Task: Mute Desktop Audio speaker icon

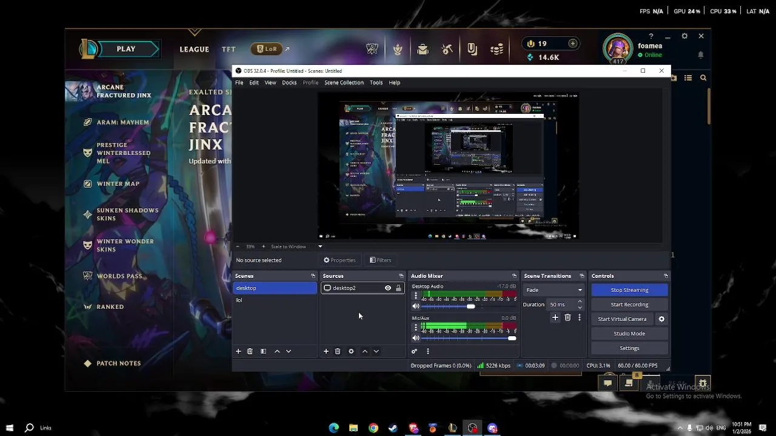Action: pyautogui.click(x=416, y=306)
